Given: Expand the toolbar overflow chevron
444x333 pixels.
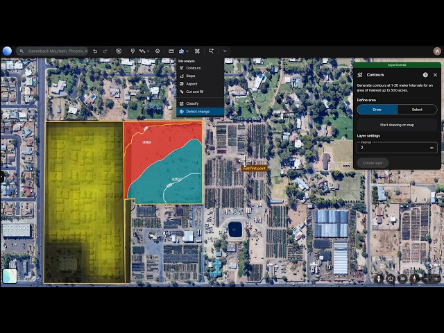Looking at the screenshot, I should click(x=225, y=51).
